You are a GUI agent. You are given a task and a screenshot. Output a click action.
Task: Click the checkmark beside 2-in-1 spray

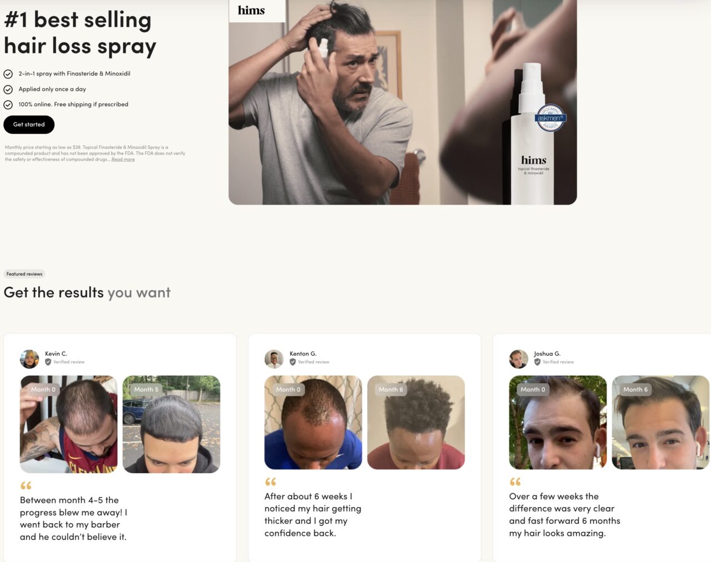coord(8,74)
